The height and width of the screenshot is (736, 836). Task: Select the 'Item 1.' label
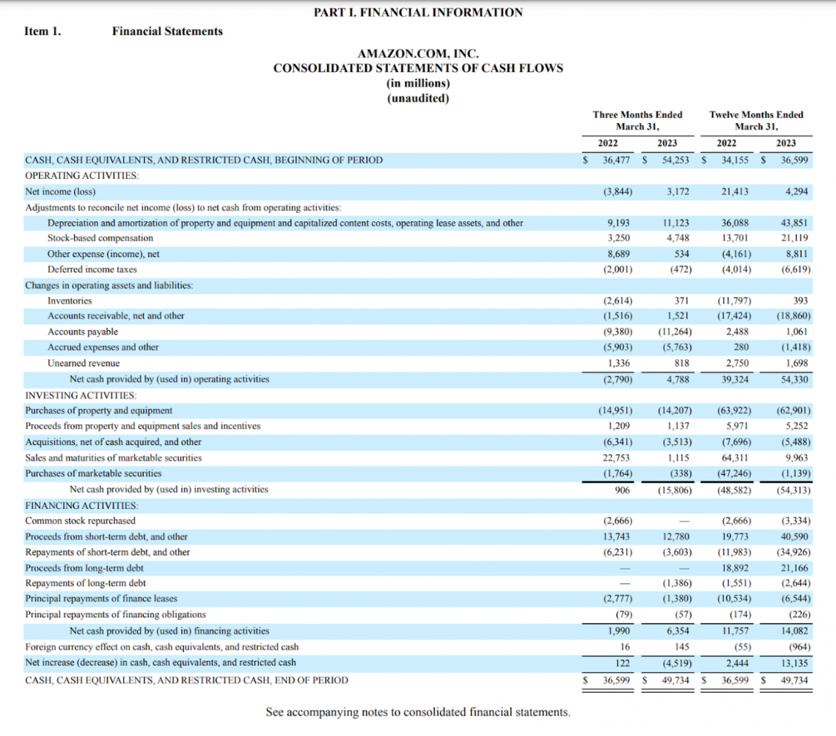43,31
